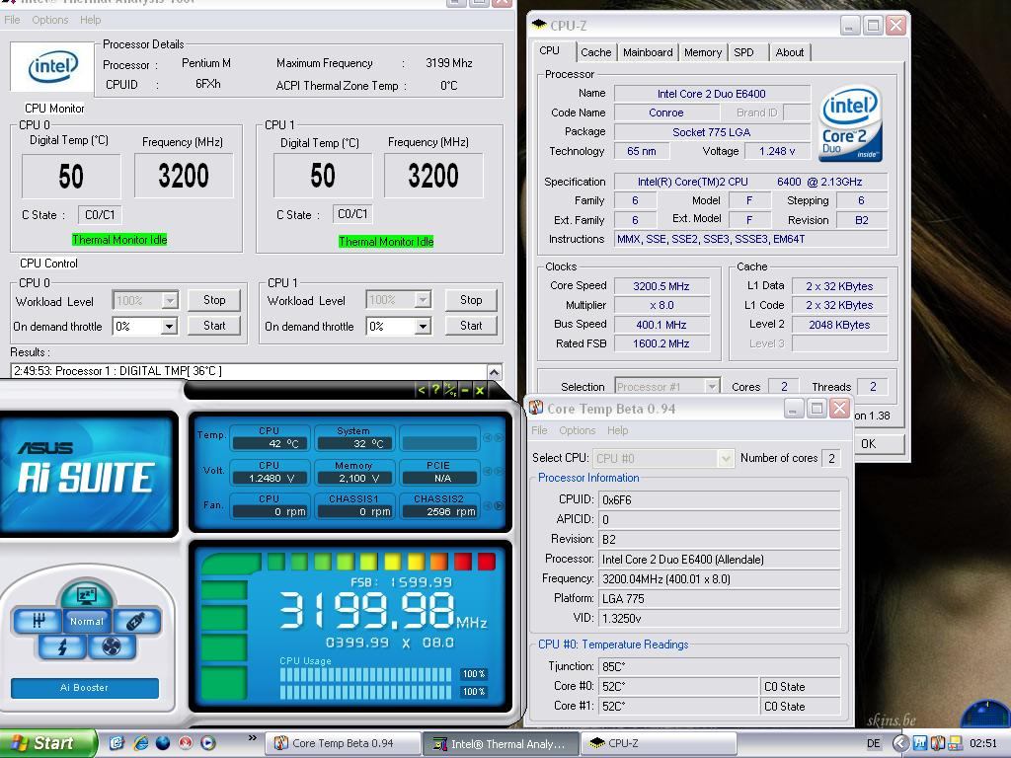Click CPU 0 Stop button
1011x758 pixels.
214,300
